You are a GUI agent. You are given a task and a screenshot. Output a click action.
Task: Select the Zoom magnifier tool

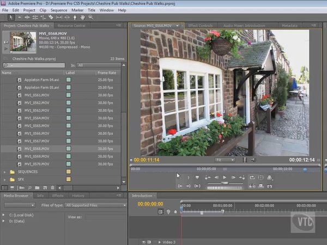[x=91, y=17]
